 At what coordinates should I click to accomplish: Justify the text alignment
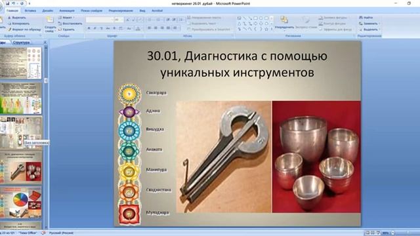coord(168,28)
